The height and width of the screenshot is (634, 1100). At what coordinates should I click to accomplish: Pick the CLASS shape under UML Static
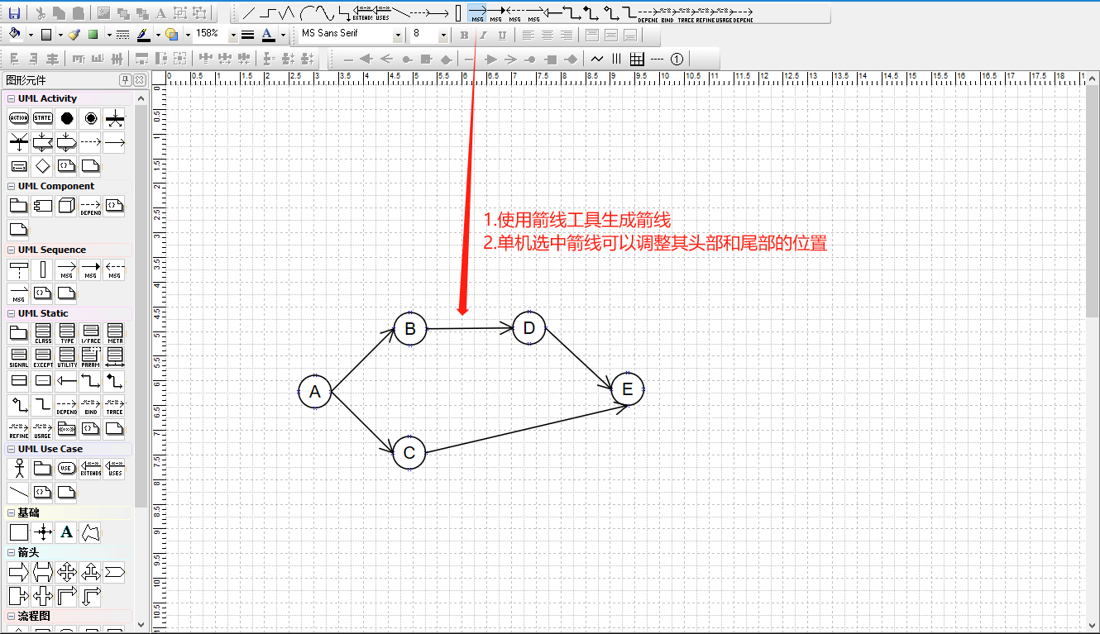tap(42, 333)
